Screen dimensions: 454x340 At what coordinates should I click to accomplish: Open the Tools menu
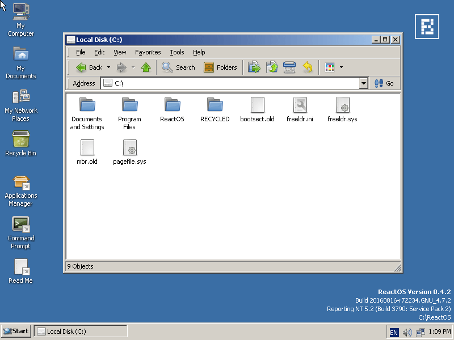[176, 52]
